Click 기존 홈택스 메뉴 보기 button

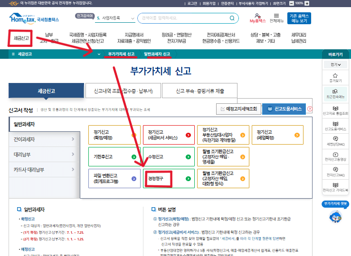[299, 18]
